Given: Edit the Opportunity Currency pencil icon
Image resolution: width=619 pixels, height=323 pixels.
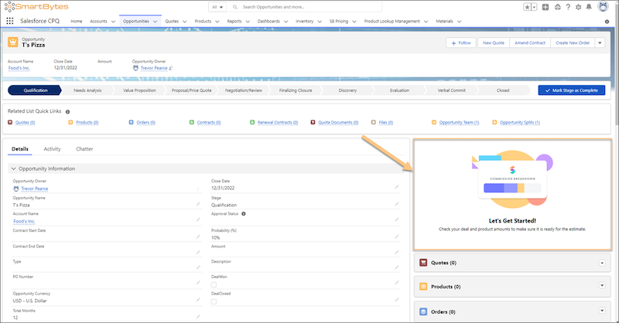Looking at the screenshot, I should click(x=198, y=300).
